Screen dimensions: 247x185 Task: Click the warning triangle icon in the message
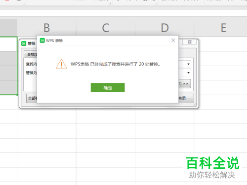[61, 64]
